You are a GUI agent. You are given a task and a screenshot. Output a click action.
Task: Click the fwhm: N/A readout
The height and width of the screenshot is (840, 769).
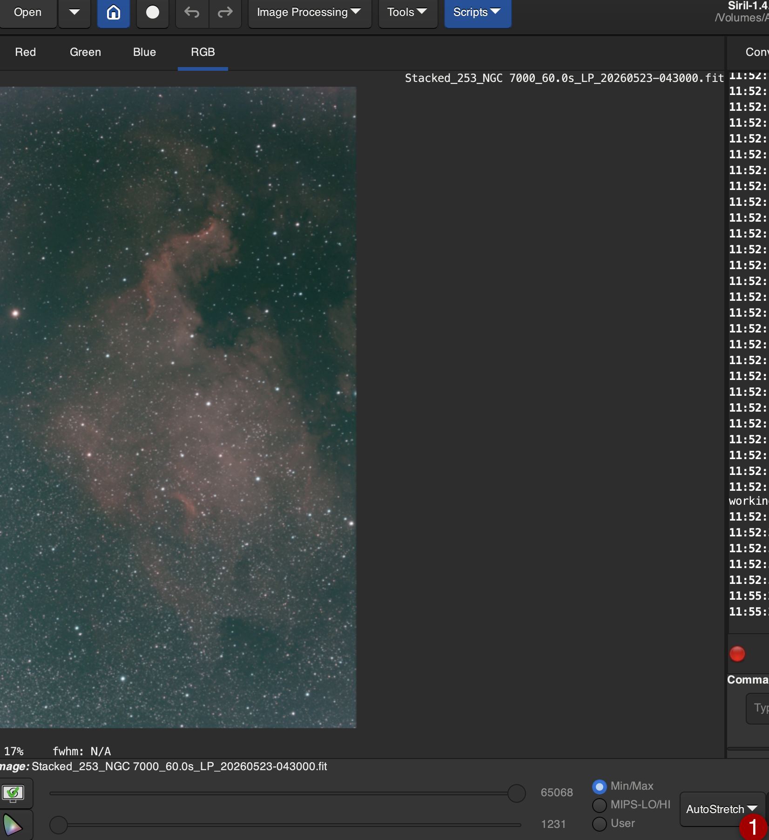pyautogui.click(x=82, y=752)
